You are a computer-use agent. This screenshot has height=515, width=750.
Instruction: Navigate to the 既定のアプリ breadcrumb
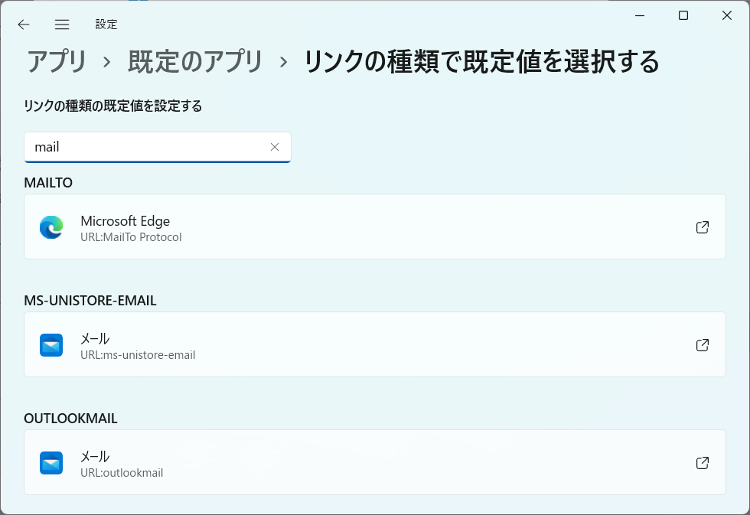click(195, 62)
